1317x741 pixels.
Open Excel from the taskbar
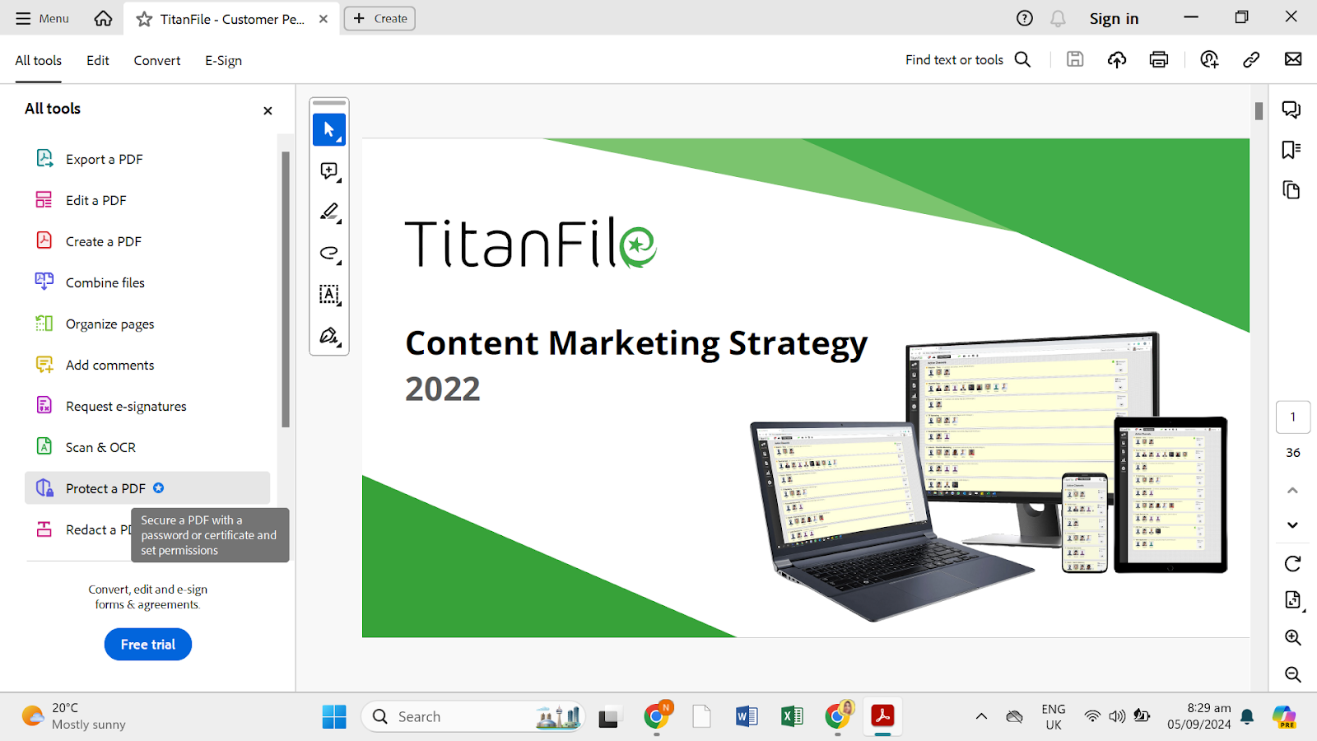point(792,716)
